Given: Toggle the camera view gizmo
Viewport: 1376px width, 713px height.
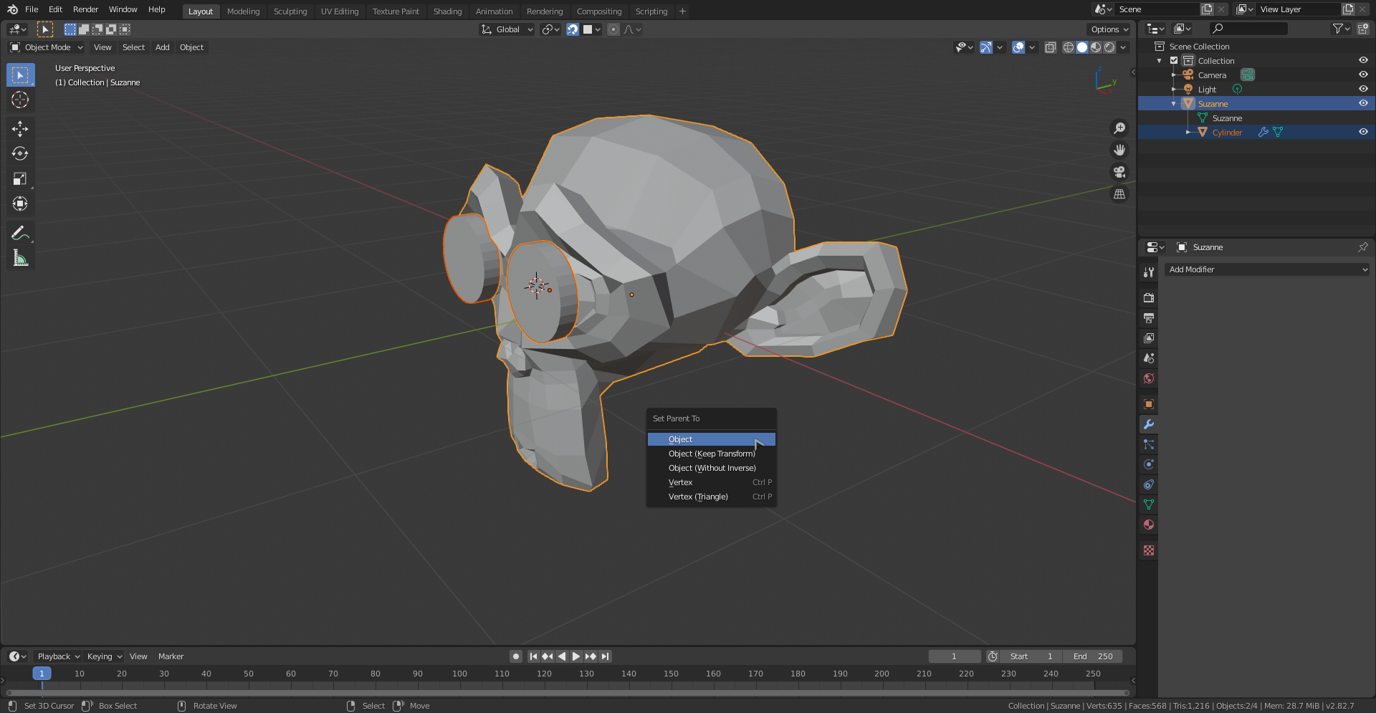Looking at the screenshot, I should click(1119, 172).
